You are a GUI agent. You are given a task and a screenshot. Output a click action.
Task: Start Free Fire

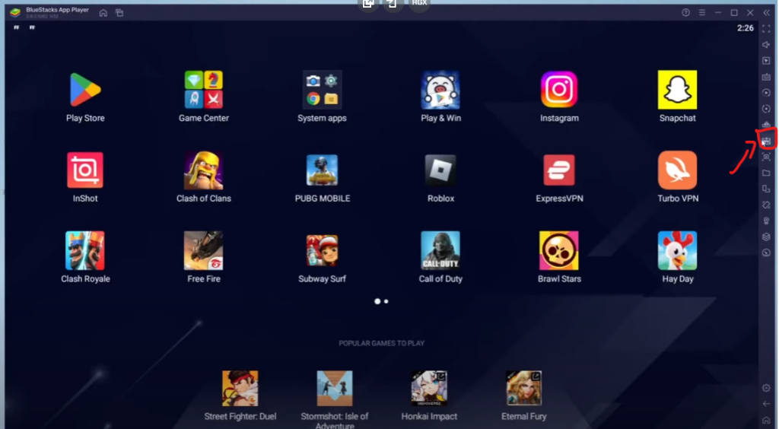204,251
